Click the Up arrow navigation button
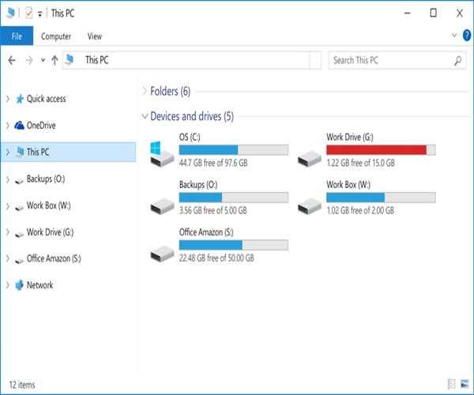474x395 pixels. [x=55, y=60]
